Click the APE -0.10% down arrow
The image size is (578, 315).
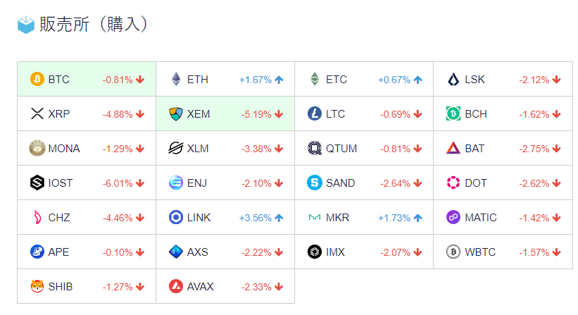coord(140,252)
